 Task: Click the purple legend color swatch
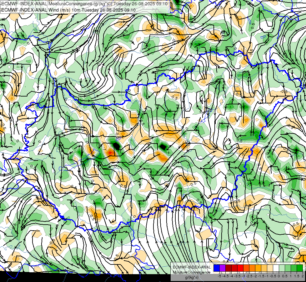tap(223, 268)
